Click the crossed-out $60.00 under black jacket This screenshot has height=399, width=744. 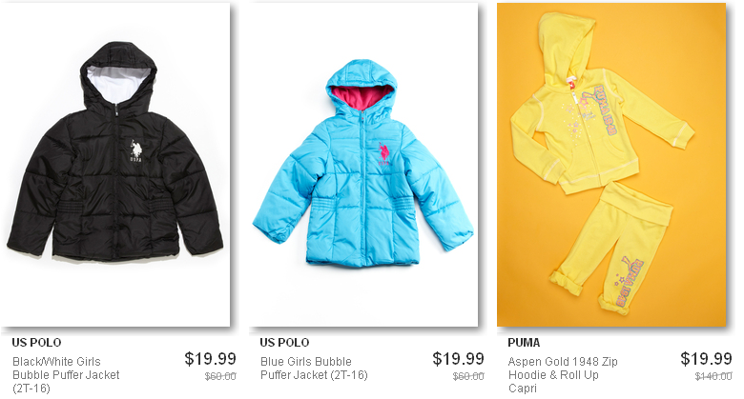point(220,376)
